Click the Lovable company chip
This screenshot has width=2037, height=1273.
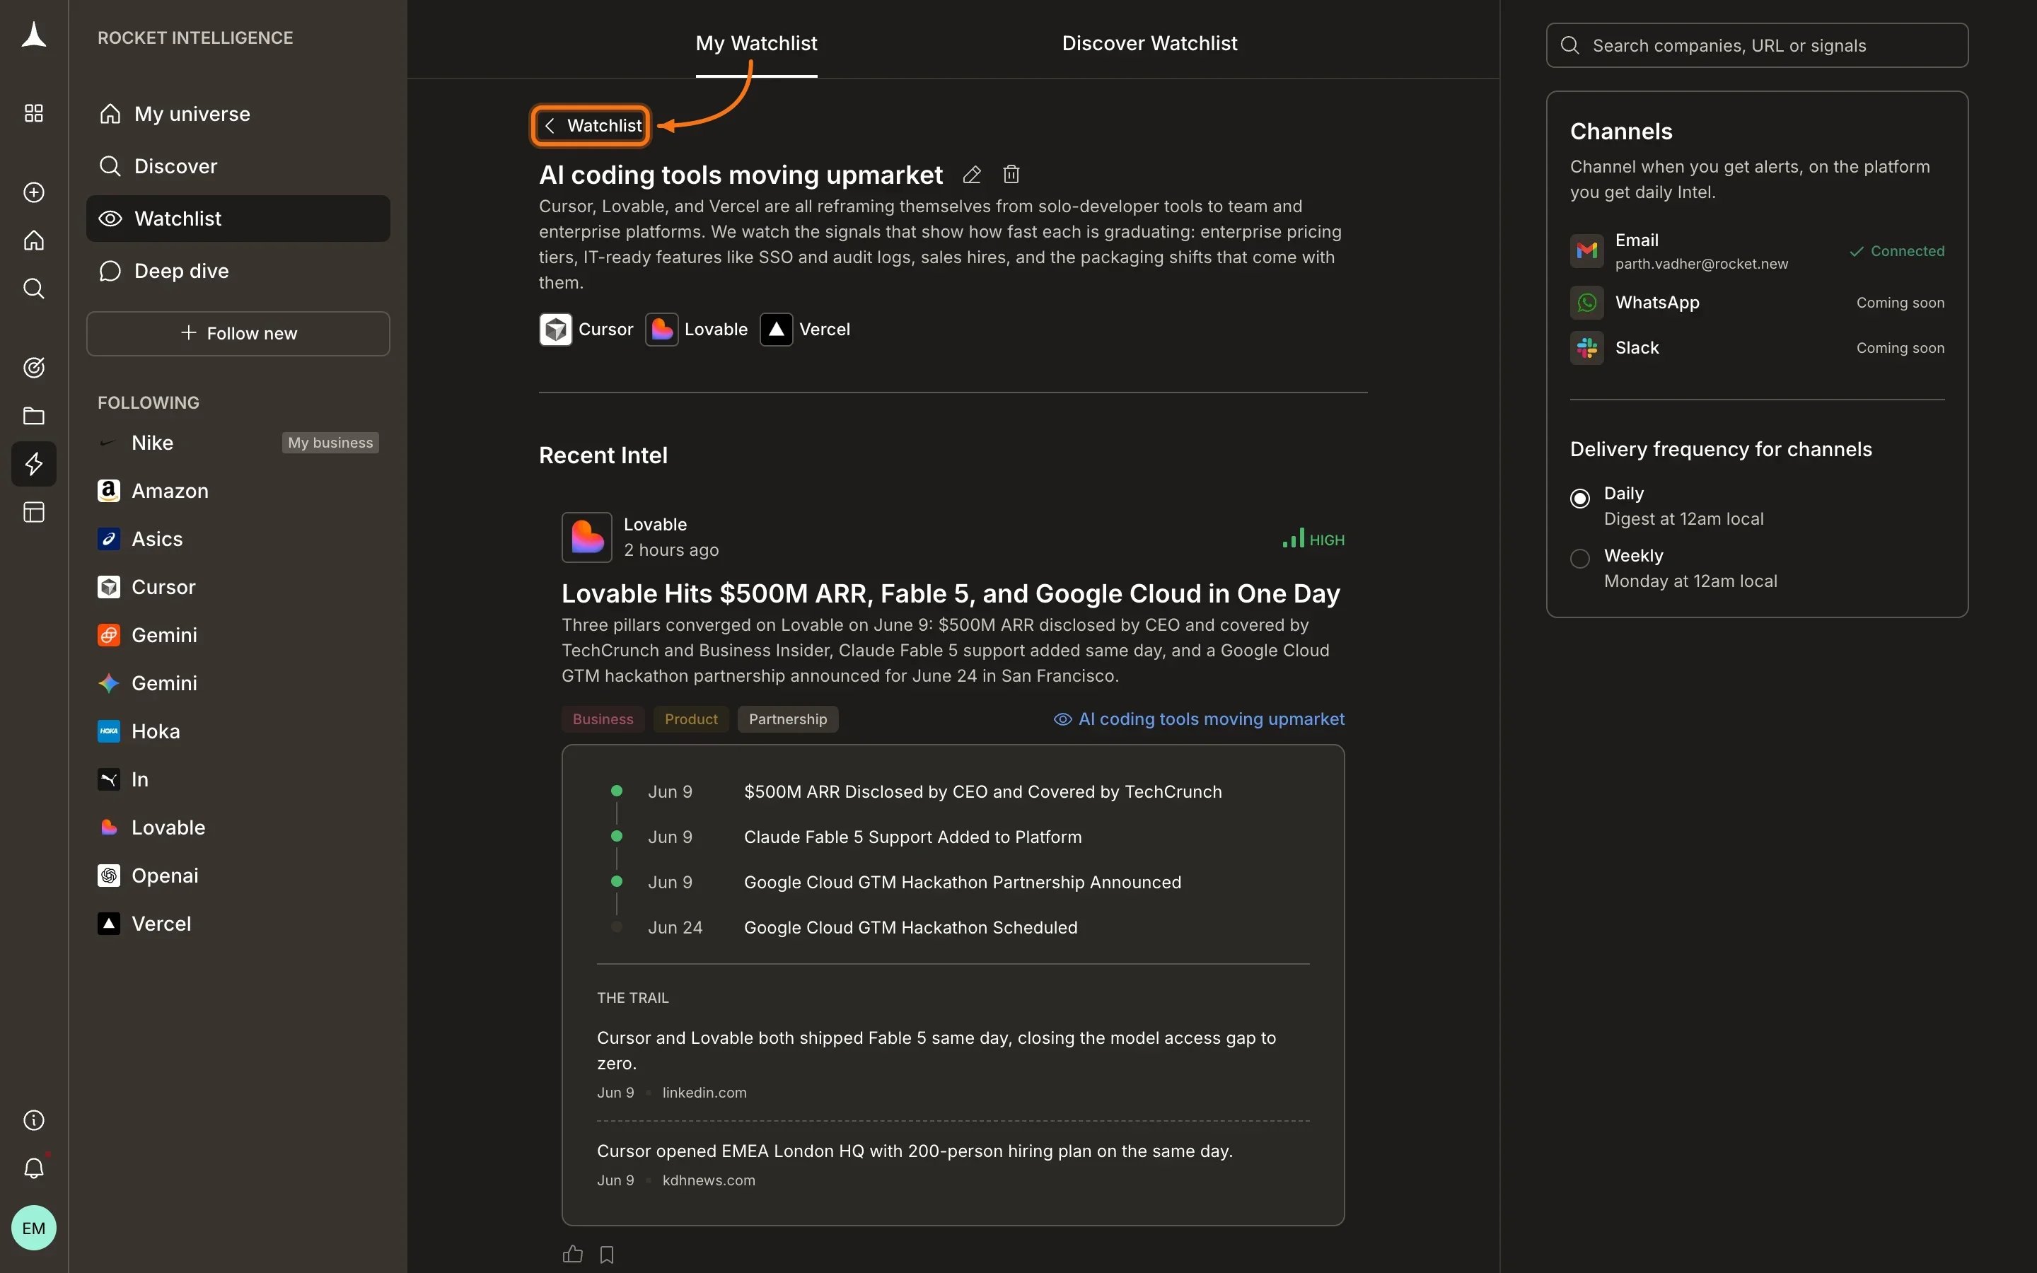(696, 329)
